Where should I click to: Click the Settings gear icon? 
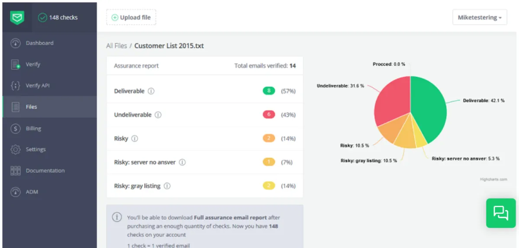(x=16, y=150)
